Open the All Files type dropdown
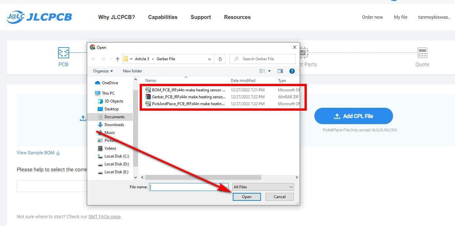The height and width of the screenshot is (226, 455). tap(263, 187)
